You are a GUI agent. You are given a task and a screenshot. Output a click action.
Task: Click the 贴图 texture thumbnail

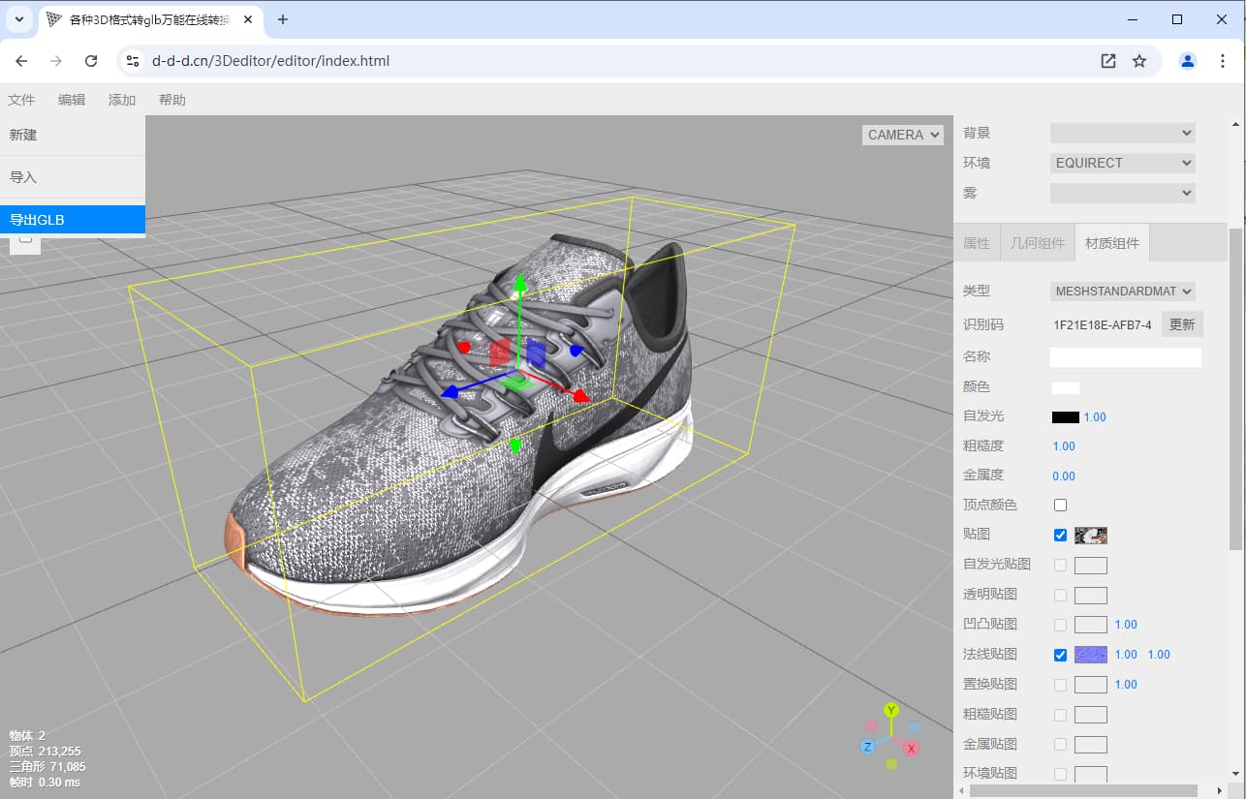pos(1091,536)
